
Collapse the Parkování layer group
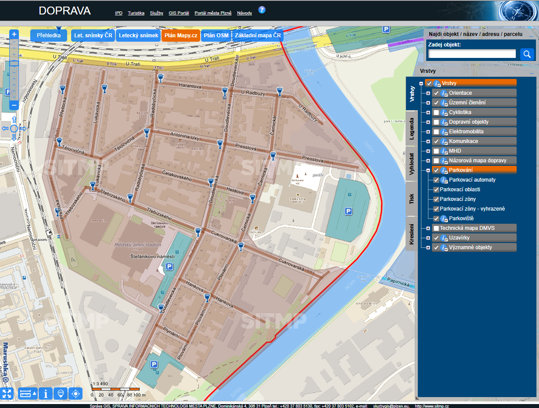click(428, 170)
